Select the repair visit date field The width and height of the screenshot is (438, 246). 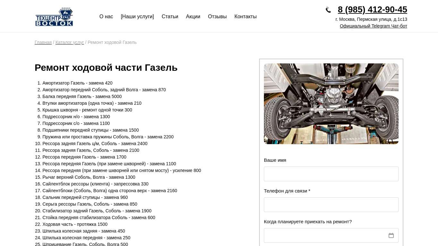point(324,235)
